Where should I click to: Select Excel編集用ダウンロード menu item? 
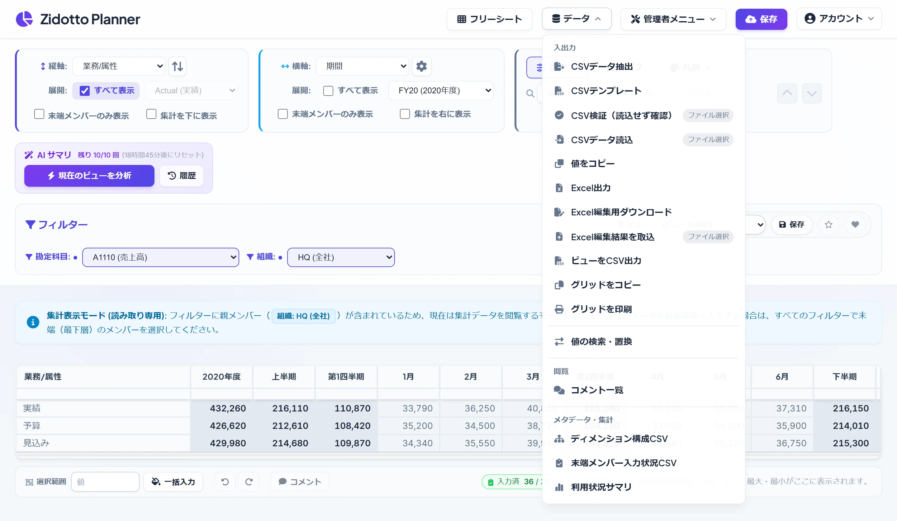643,212
